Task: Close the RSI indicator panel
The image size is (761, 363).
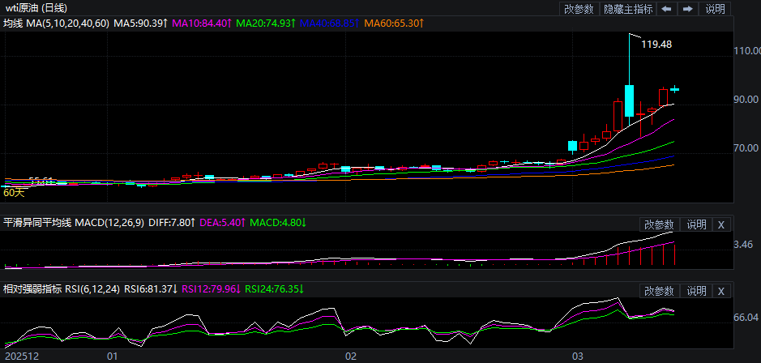Action: point(721,291)
